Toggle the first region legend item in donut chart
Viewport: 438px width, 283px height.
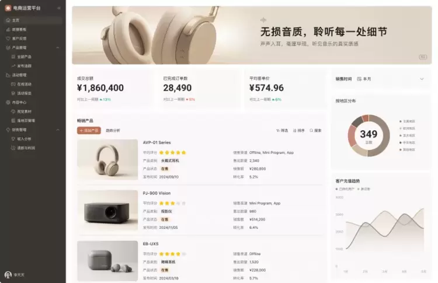pos(407,121)
